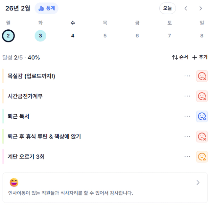Viewport: 210px width, 207px height.
Task: Select Sunday the 8th
Action: click(x=202, y=36)
